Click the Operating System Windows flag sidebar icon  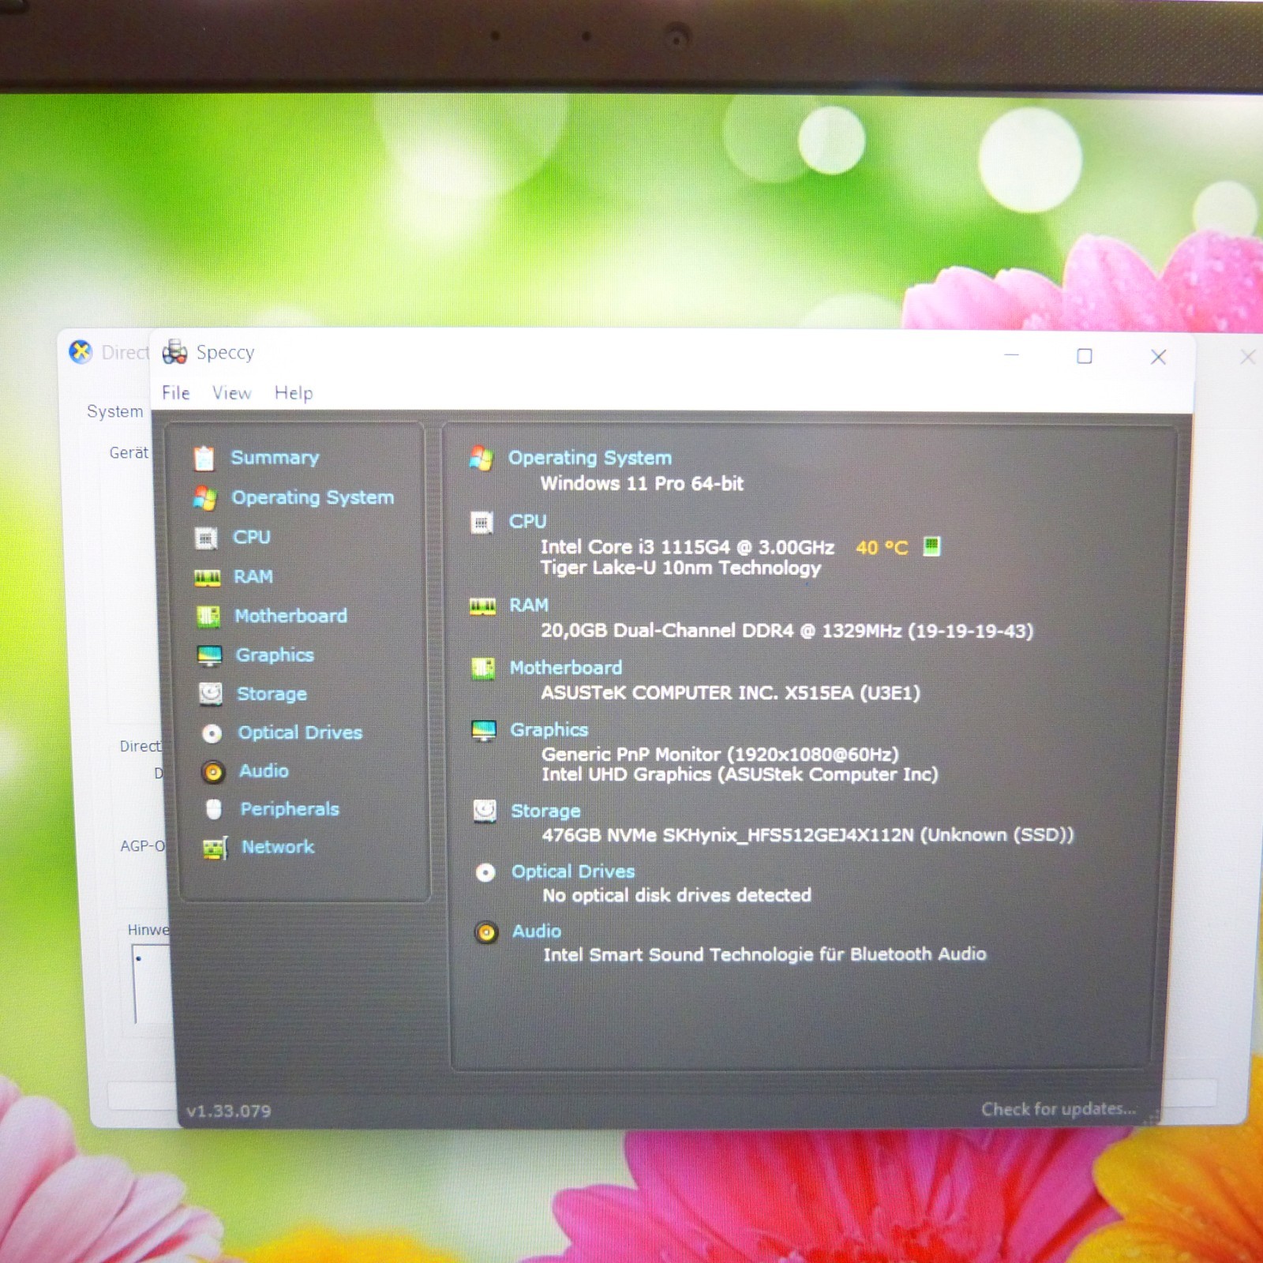click(204, 497)
